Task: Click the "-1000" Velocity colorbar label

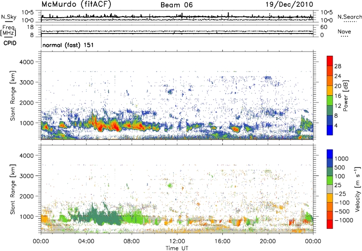Action: click(344, 220)
